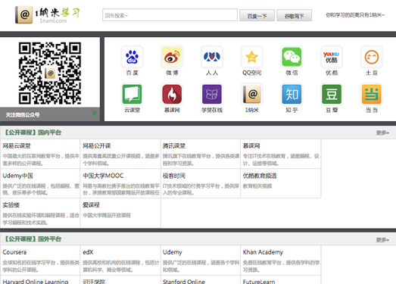This screenshot has height=284, width=396.
Task: Click the Douban 豆 icon
Action: pyautogui.click(x=332, y=94)
